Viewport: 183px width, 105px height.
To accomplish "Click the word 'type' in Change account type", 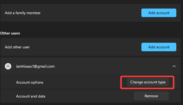I will point(162,82).
